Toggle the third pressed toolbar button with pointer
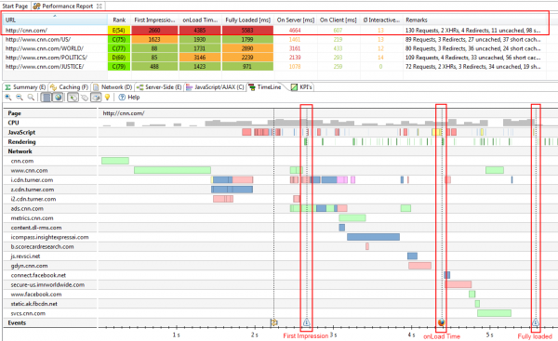This screenshot has width=558, height=341. (73, 97)
